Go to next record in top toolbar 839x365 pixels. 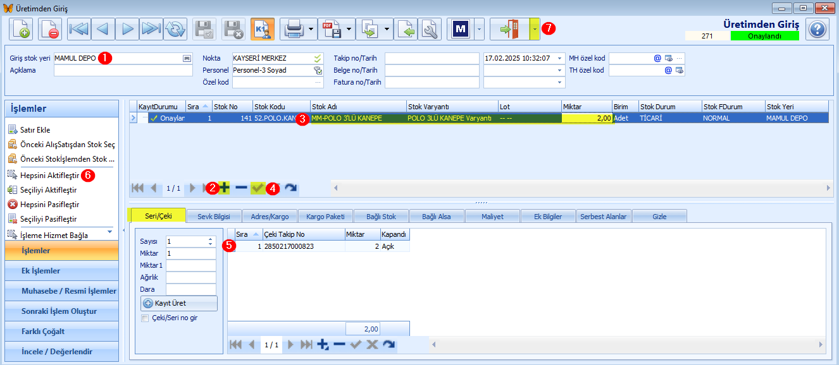(127, 29)
